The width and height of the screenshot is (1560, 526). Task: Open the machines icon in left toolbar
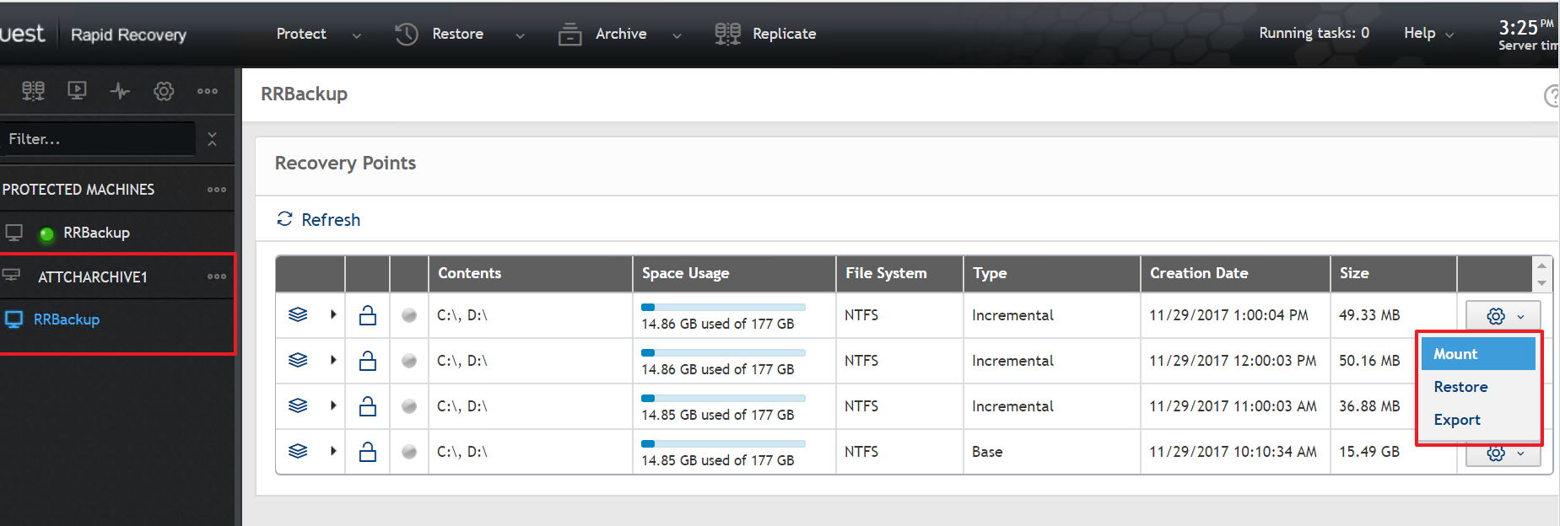[33, 91]
